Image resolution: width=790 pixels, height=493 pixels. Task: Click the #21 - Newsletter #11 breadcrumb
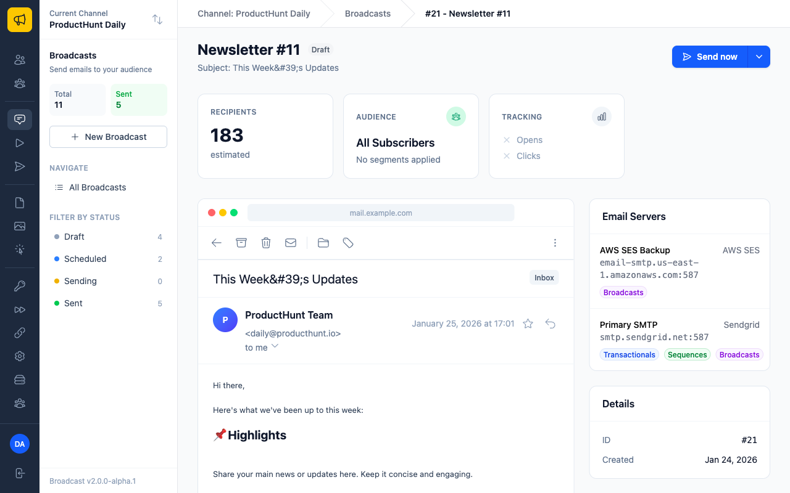(x=468, y=14)
